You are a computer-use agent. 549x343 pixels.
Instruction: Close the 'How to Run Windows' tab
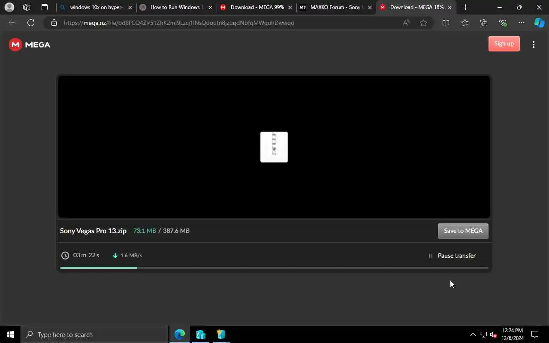pyautogui.click(x=210, y=7)
